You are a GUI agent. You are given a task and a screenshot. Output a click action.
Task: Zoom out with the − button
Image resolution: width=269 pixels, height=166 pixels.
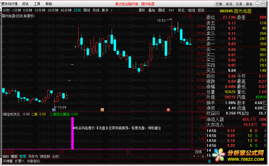199,156
